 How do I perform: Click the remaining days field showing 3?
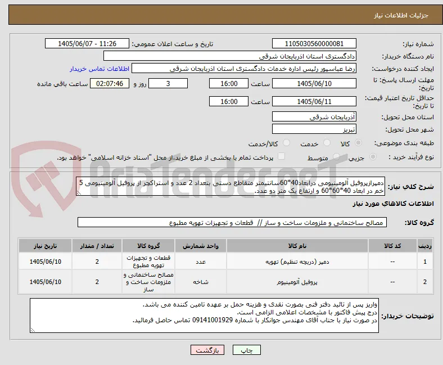click(168, 83)
